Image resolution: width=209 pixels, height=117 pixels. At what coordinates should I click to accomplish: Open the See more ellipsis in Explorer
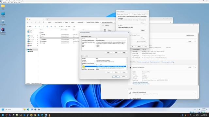[74, 27]
